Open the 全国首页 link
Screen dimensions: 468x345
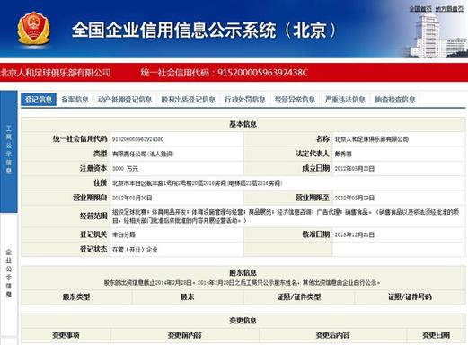[420, 9]
